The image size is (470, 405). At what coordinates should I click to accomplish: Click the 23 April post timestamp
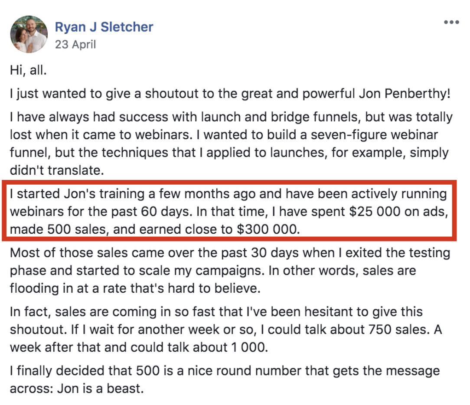tap(75, 44)
